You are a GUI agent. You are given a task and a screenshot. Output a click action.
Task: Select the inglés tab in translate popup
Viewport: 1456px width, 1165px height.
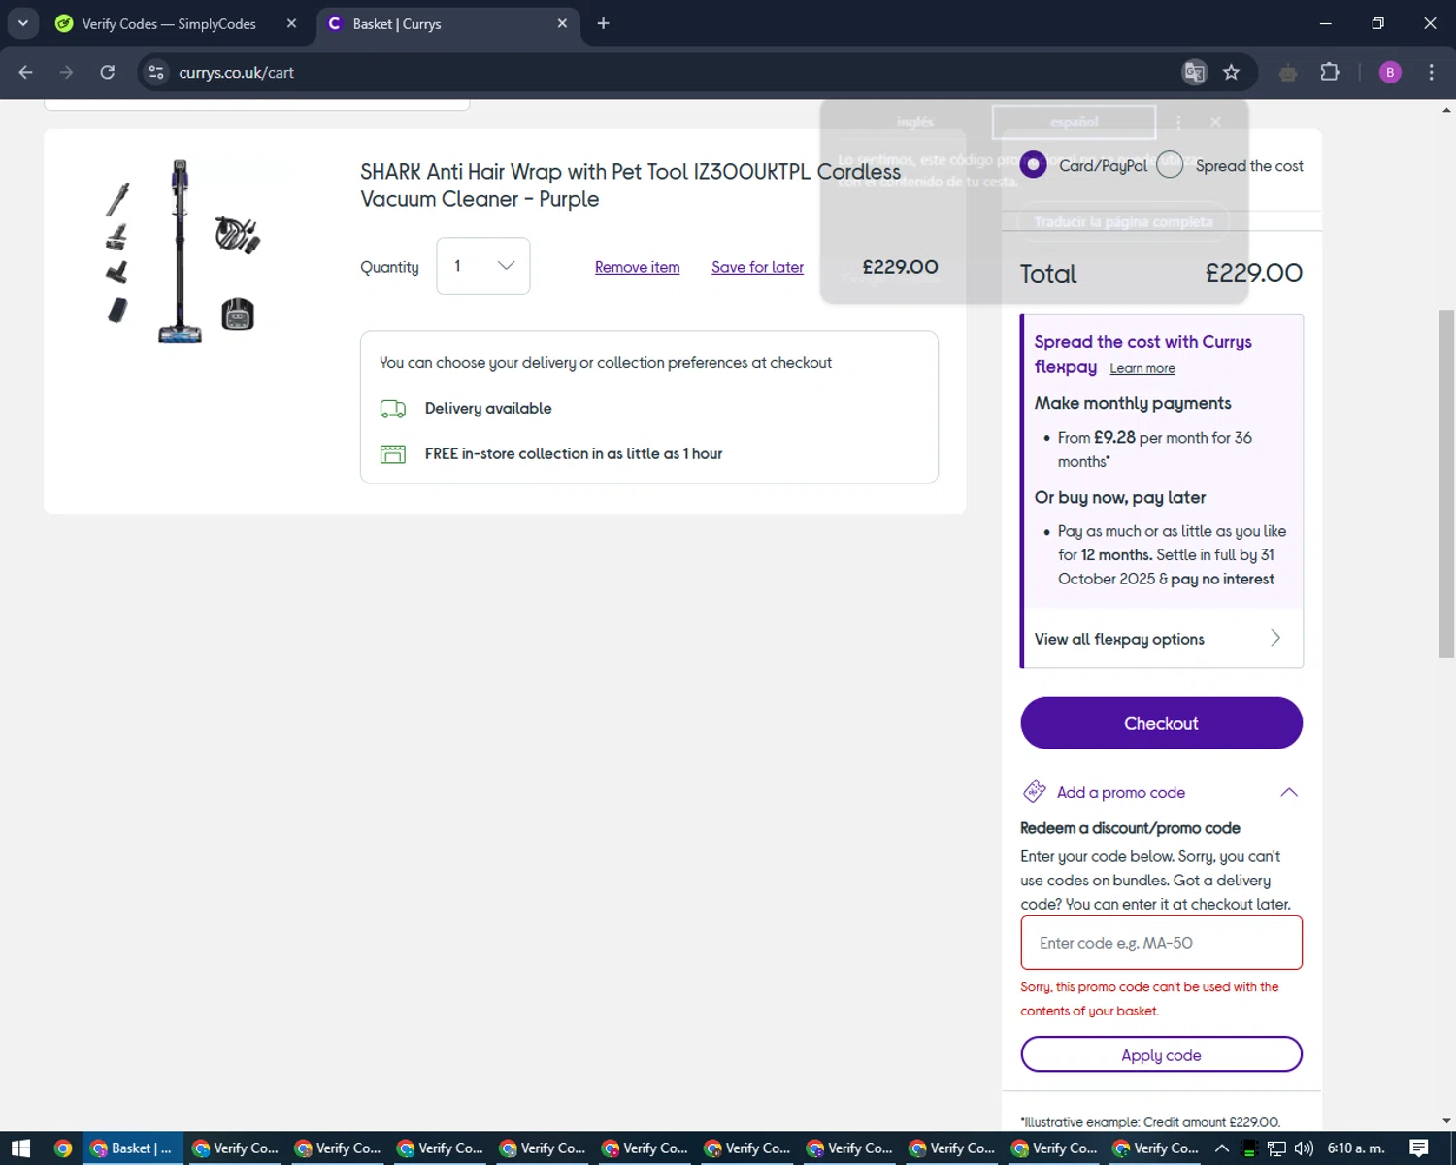coord(914,122)
